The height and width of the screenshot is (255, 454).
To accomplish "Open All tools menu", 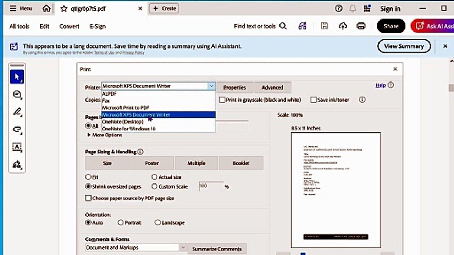I will pos(19,26).
